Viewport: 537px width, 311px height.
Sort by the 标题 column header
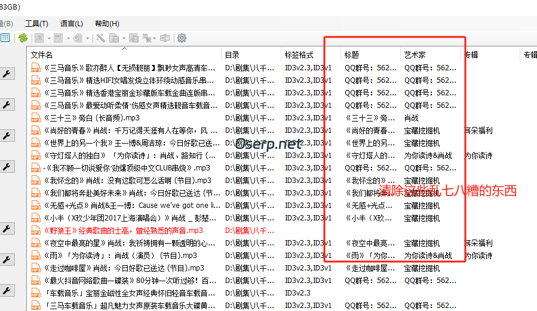coord(370,55)
